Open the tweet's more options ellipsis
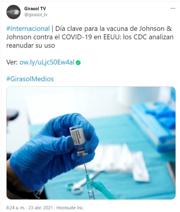This screenshot has height=212, width=180. point(173,9)
